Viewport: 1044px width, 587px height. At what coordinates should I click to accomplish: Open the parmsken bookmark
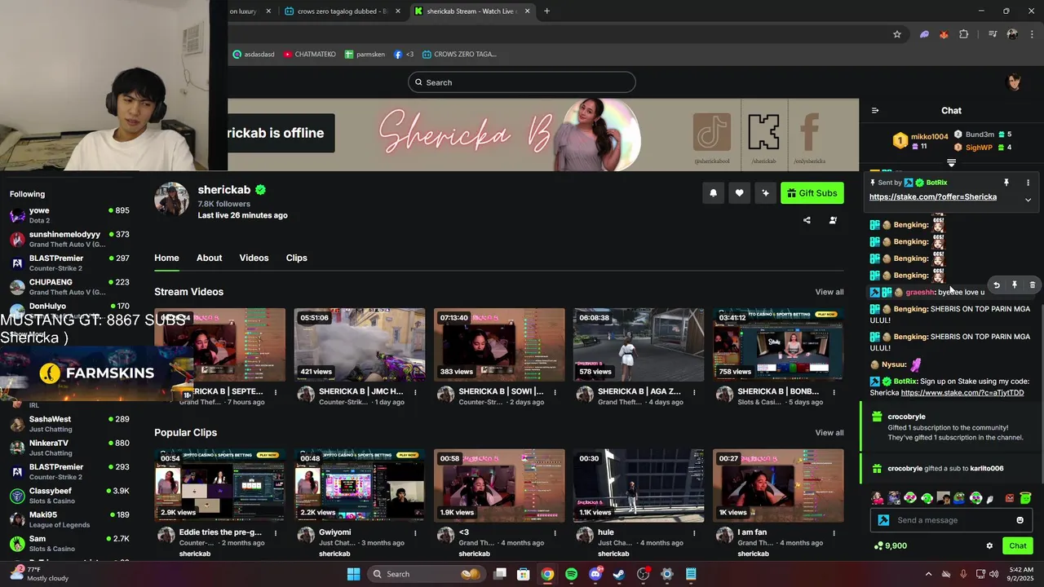click(365, 55)
